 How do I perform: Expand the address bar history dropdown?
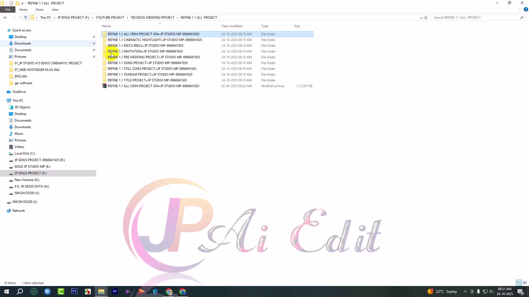pos(421,18)
